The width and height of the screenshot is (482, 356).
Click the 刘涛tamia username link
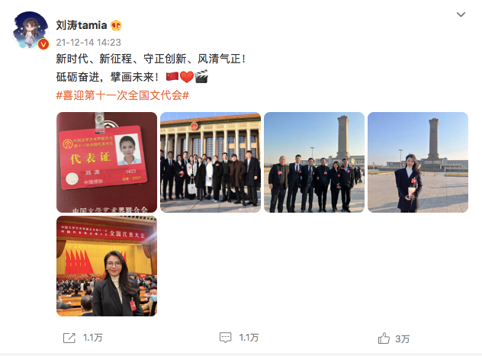[x=82, y=25]
